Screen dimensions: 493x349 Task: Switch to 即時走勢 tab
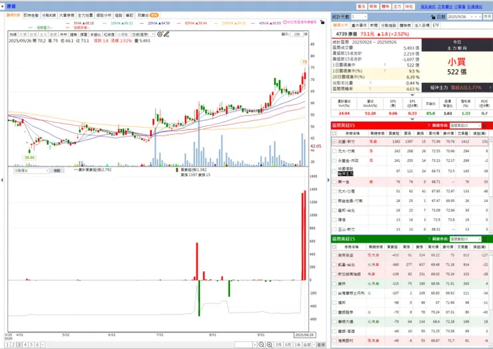31,15
